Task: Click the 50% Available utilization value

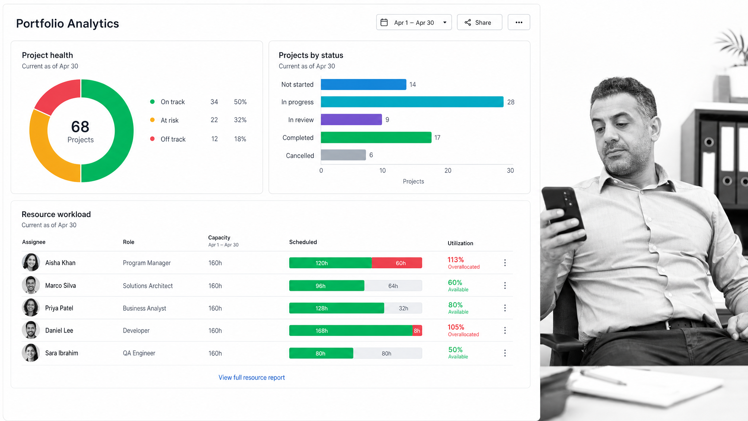Action: coord(458,353)
